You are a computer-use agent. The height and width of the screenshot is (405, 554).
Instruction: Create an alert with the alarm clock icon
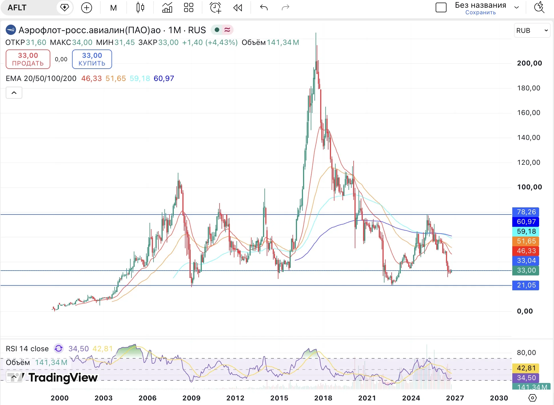point(215,8)
